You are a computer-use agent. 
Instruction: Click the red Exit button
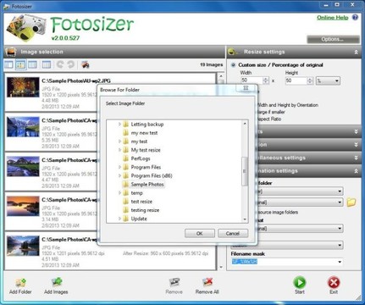tap(334, 282)
